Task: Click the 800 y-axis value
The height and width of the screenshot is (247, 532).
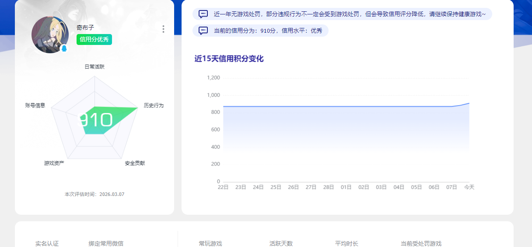Action: [x=215, y=112]
